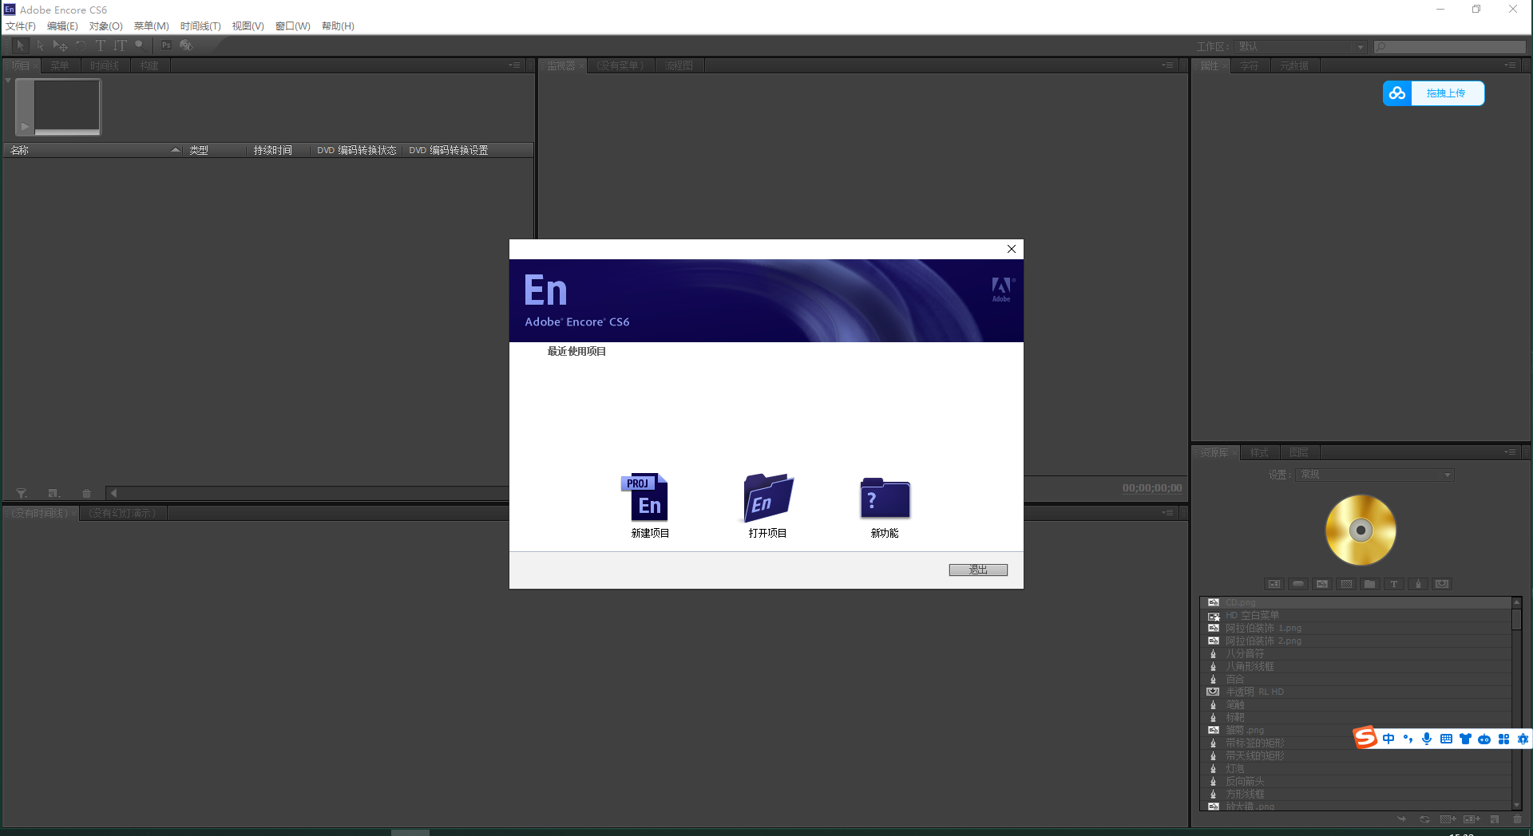Click the search field at the top right
This screenshot has width=1533, height=836.
(x=1450, y=47)
